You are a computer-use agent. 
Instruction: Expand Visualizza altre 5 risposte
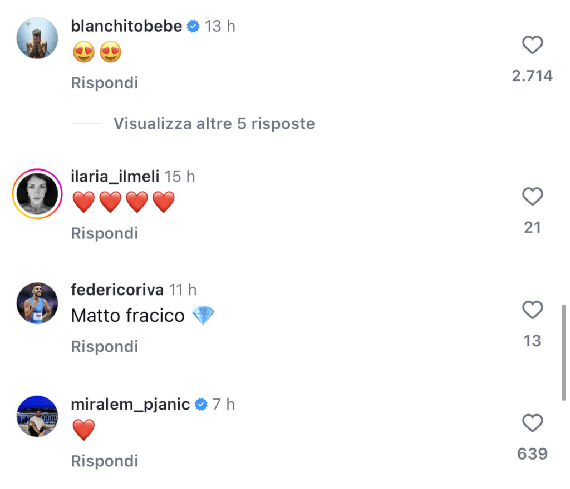pos(214,124)
